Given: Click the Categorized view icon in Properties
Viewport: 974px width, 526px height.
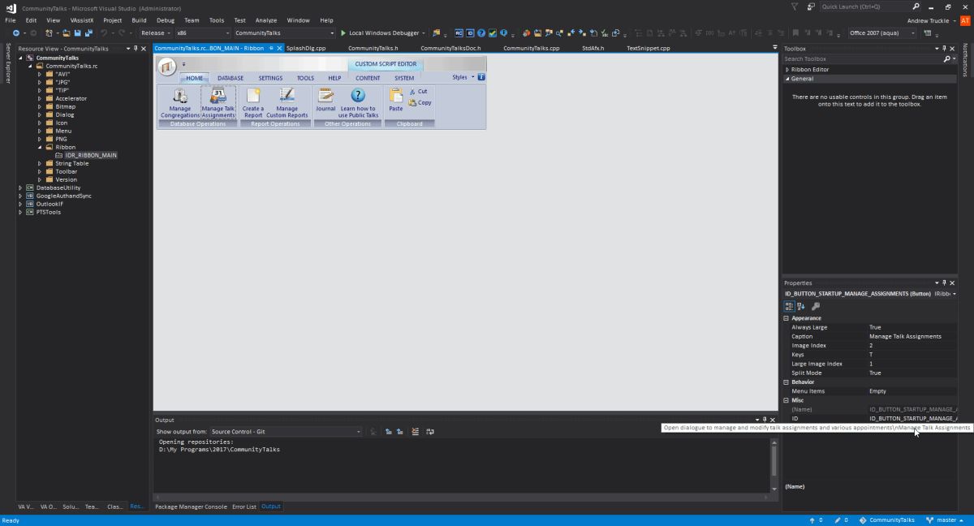Looking at the screenshot, I should tap(789, 306).
